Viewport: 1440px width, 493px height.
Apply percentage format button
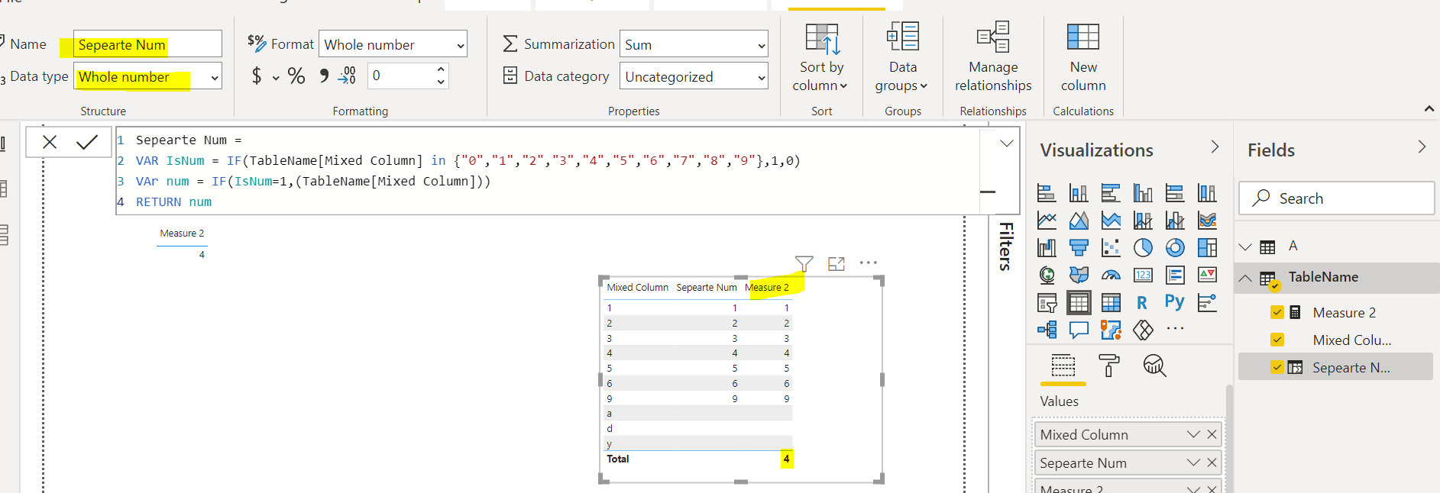tap(296, 76)
